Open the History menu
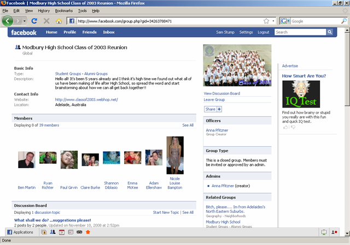This screenshot has height=245, width=350. click(44, 11)
